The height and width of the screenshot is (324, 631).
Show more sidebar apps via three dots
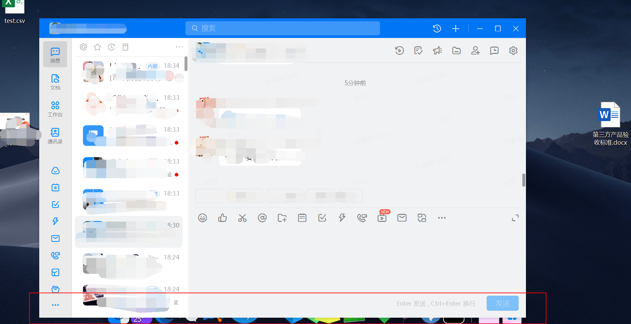(56, 305)
